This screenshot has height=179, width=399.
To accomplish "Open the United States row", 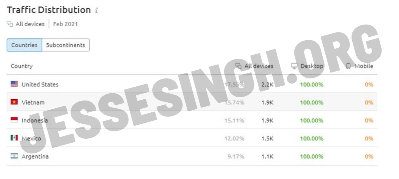I will point(192,84).
